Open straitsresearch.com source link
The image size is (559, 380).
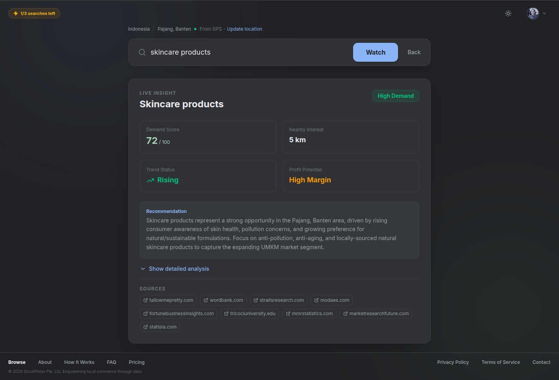(x=279, y=300)
